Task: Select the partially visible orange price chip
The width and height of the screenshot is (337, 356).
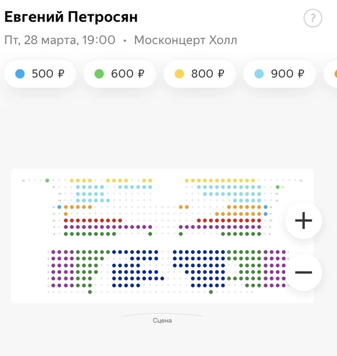Action: pos(333,74)
